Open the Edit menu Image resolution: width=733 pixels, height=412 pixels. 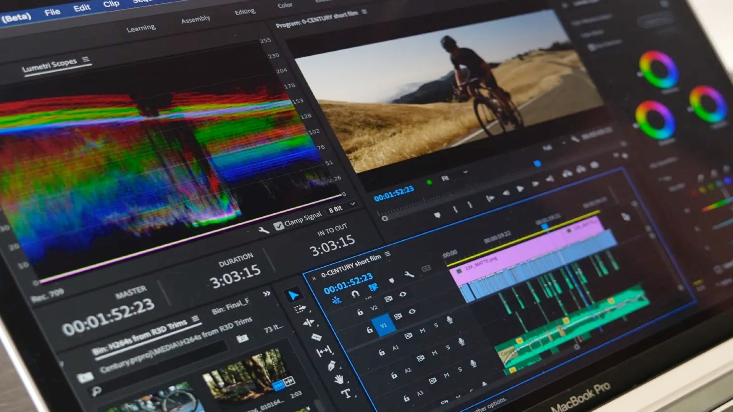point(82,8)
